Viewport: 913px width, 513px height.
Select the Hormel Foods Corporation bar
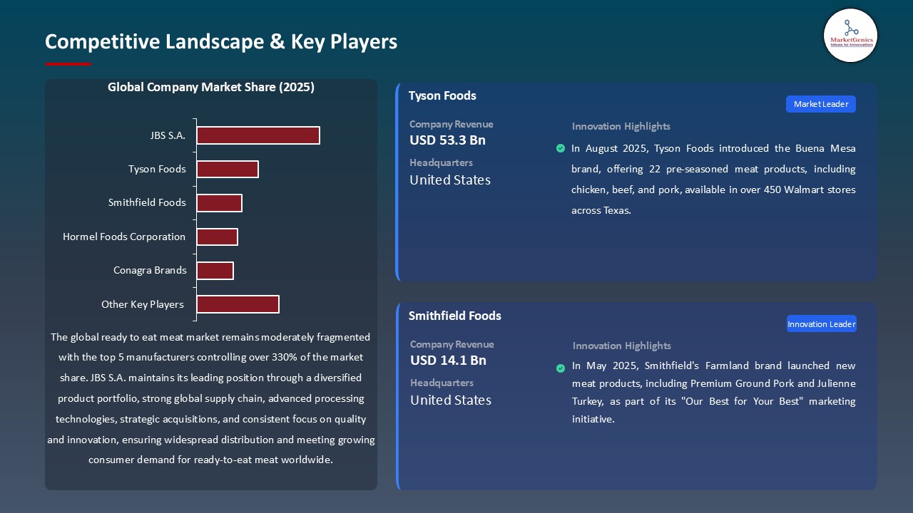coord(217,236)
